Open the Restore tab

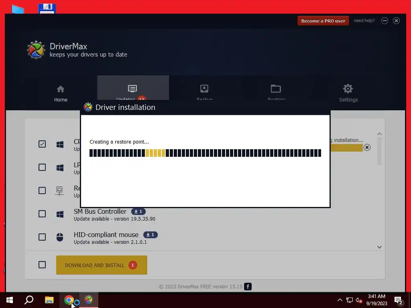pyautogui.click(x=276, y=92)
